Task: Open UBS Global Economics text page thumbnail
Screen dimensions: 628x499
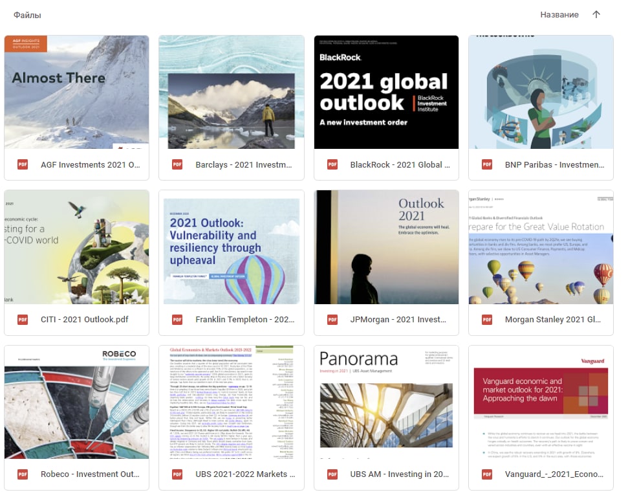Action: (x=232, y=402)
